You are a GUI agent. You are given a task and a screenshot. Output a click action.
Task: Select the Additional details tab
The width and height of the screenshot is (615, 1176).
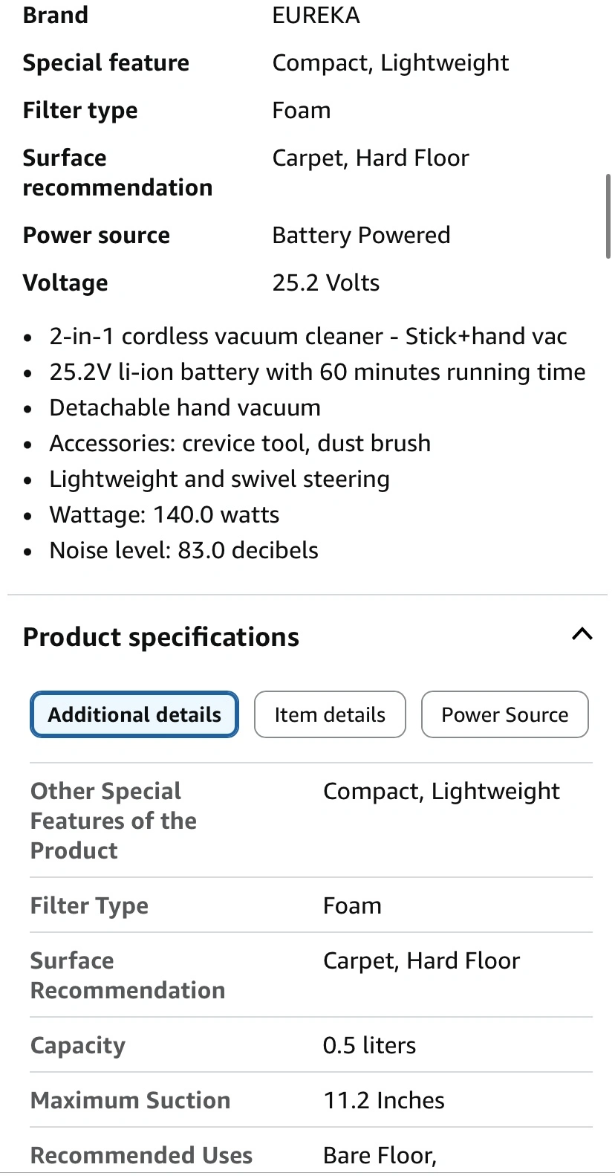134,715
